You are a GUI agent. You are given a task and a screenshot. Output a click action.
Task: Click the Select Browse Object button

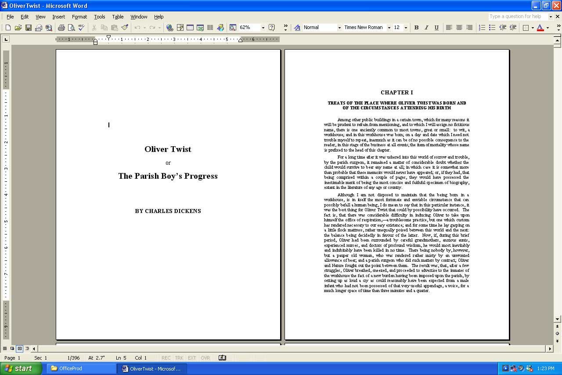coord(558,334)
